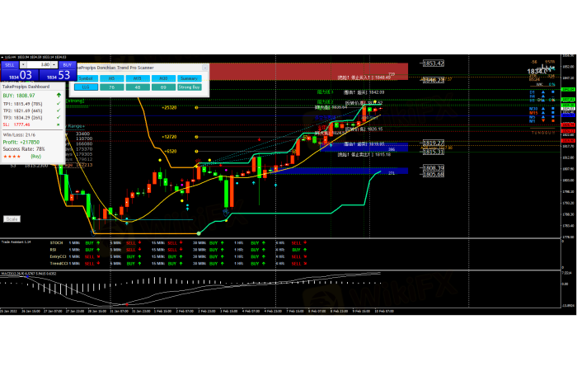This screenshot has height=371, width=577.
Task: Click the lot size field showing 3.80
Action: click(x=35, y=63)
